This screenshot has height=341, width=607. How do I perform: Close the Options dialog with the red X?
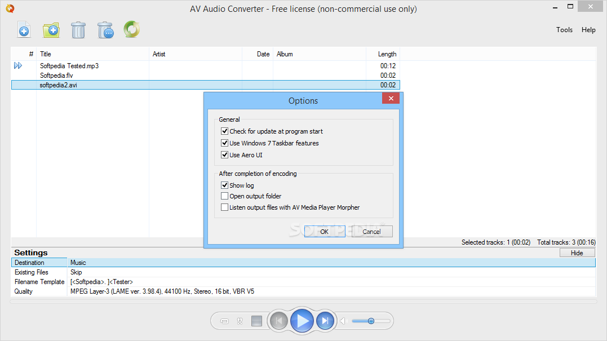391,98
